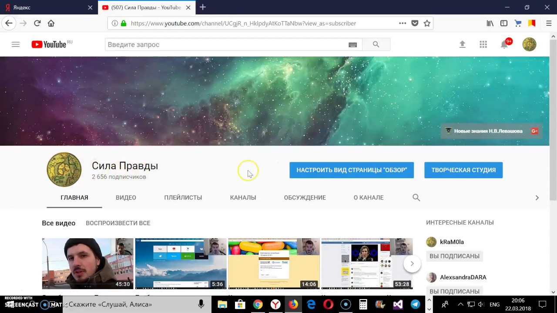
Task: Open the ОБСУЖДЕНИЕ tab
Action: [x=305, y=197]
